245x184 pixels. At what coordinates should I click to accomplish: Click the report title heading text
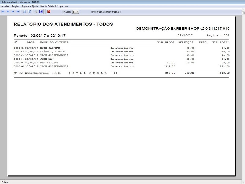(63, 24)
